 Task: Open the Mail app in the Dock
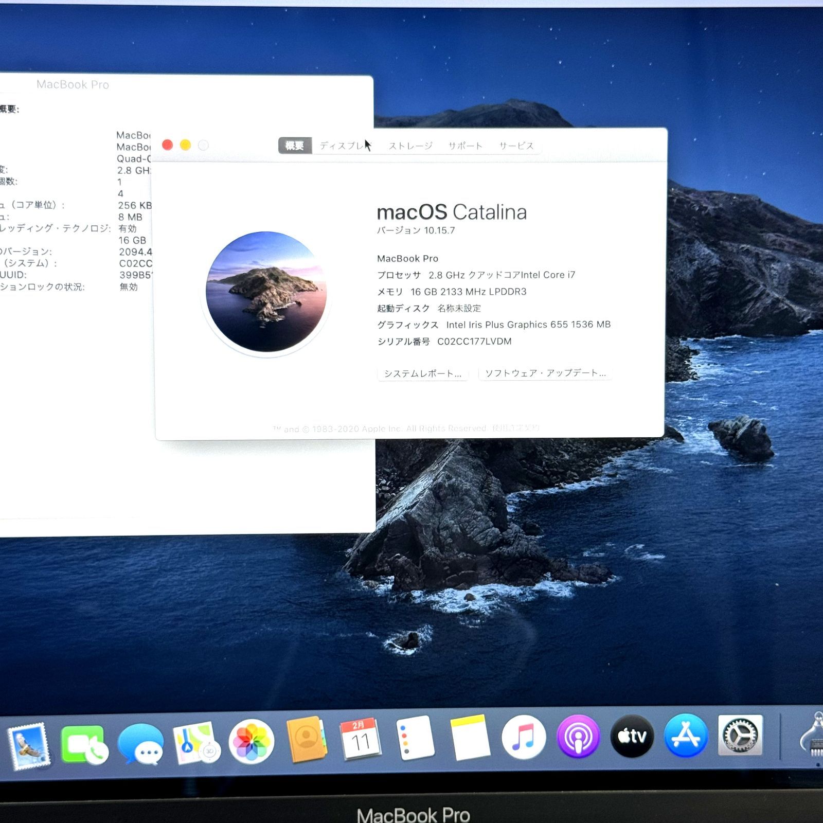pos(29,745)
